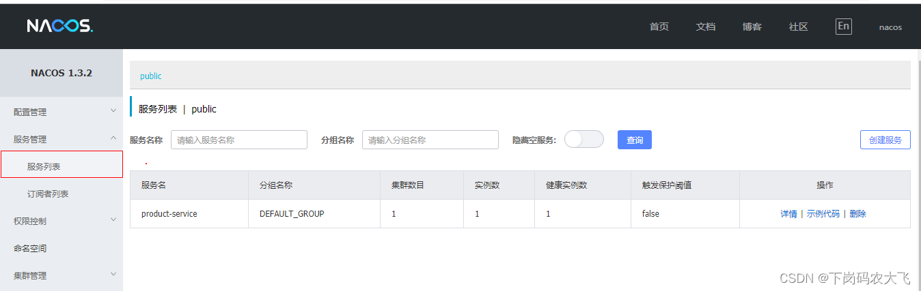Toggle the hide empty services switch
Screen dimensions: 921x291
coord(584,139)
